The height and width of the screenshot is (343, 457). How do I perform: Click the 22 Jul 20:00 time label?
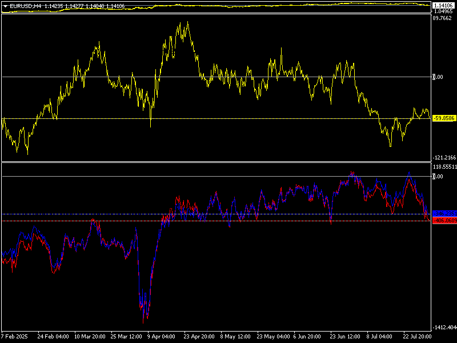point(418,337)
